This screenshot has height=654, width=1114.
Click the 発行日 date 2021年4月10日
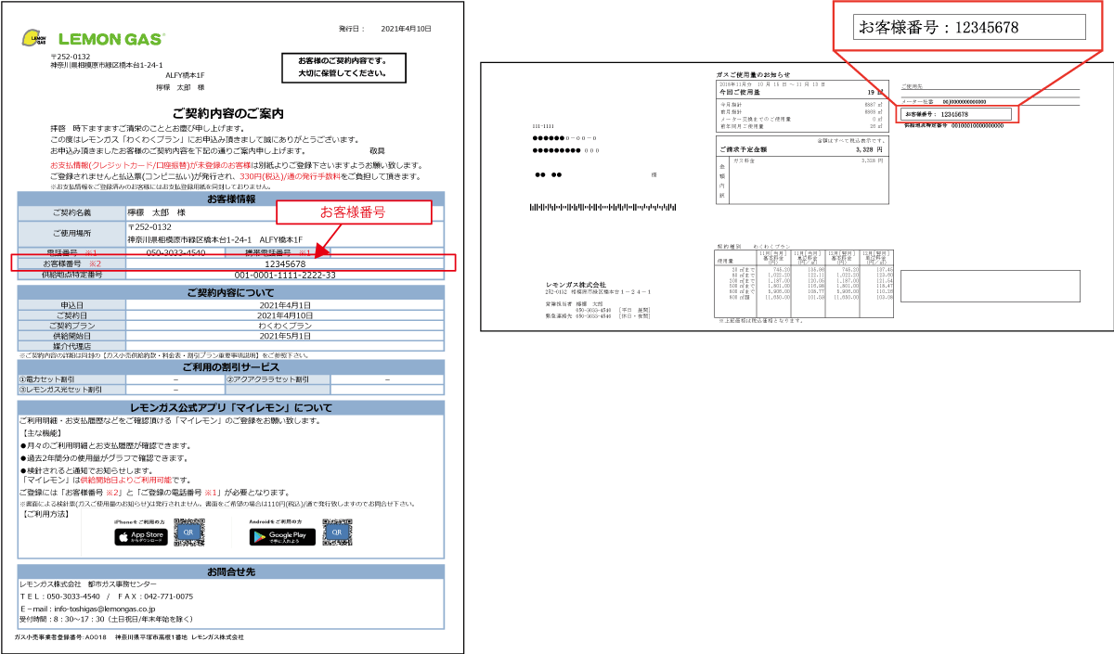click(x=408, y=29)
